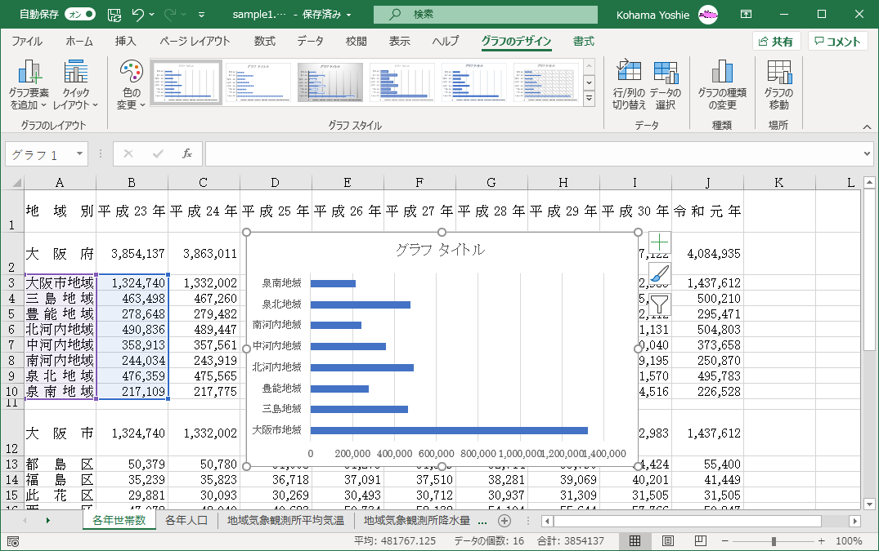Viewport: 879px width, 551px height.
Task: Switch to the 各年人口 sheet tab
Action: tap(186, 520)
